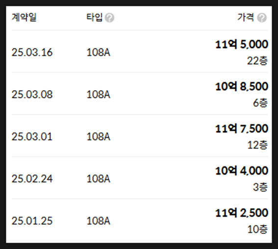Screen dimensions: 278x249
Task: Open the 25.03.16 contract date row
Action: [x=140, y=51]
